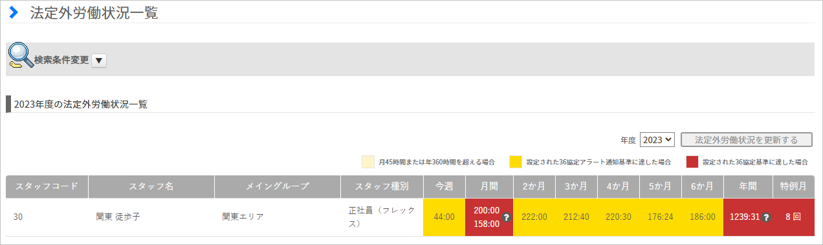Click the pale yellow legend swatch
823x245 pixels.
(368, 161)
